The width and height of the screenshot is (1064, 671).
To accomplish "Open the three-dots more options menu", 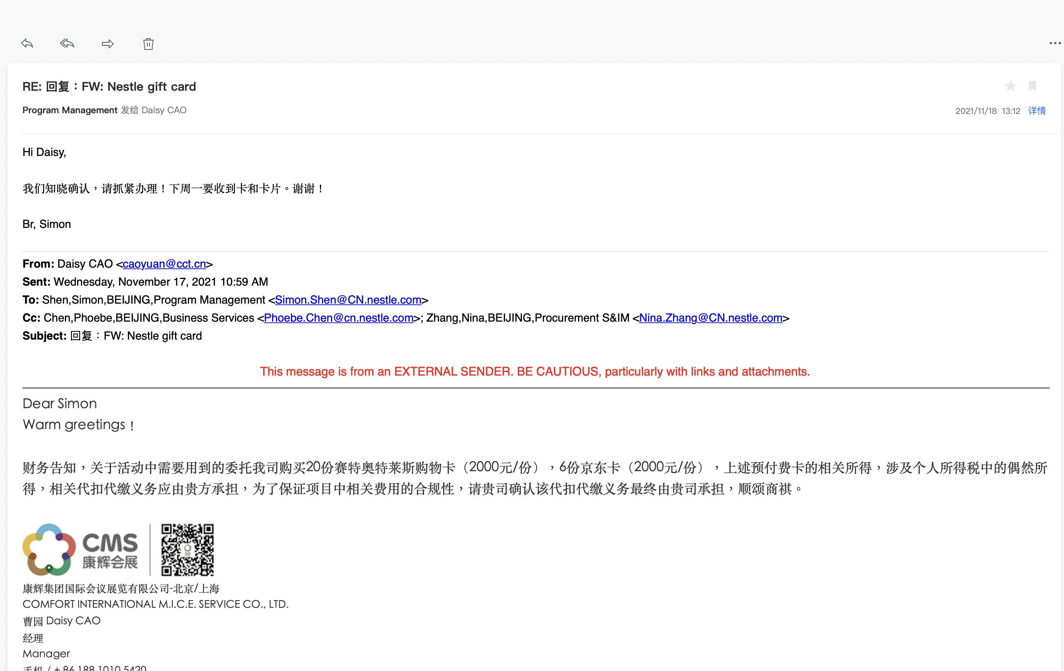I will (1054, 43).
